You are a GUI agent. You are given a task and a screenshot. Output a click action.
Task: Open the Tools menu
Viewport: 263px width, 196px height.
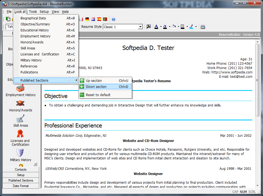pos(33,12)
